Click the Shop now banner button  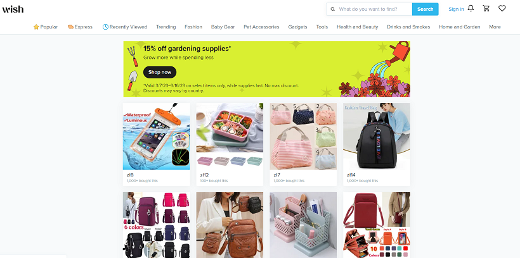[160, 72]
